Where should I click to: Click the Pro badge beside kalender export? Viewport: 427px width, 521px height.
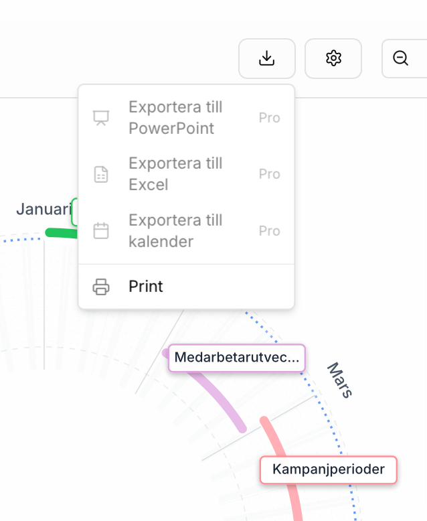pyautogui.click(x=269, y=231)
